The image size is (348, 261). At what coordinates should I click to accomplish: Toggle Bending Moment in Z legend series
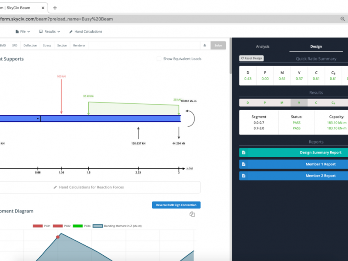(117, 226)
